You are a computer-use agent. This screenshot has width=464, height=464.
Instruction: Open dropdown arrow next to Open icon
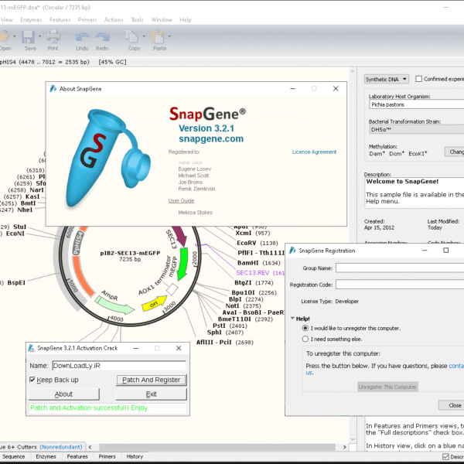14,36
